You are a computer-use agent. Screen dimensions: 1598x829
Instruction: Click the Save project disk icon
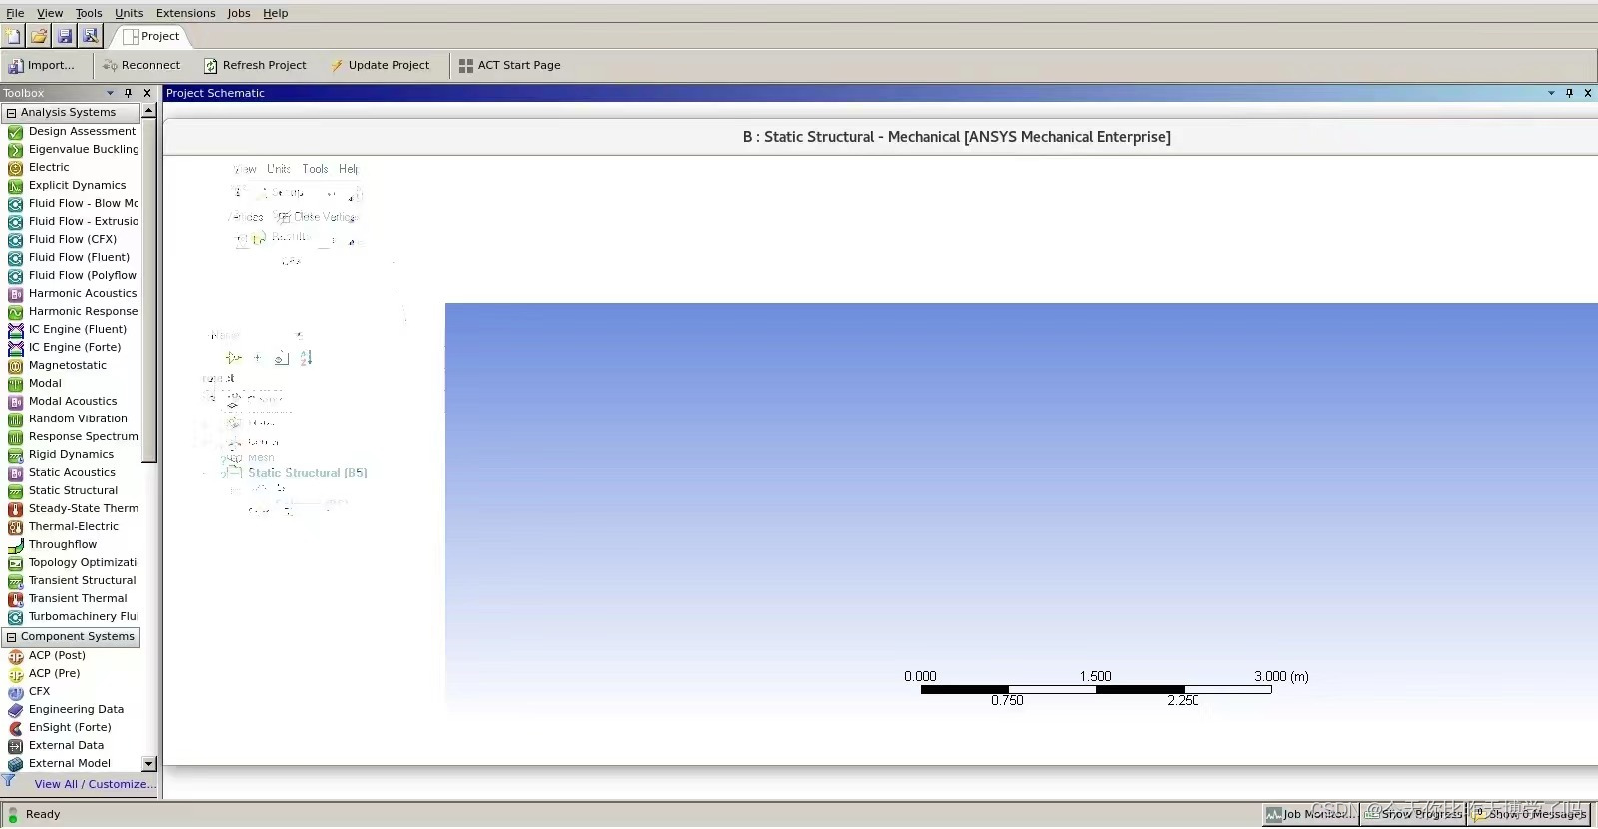click(x=65, y=36)
